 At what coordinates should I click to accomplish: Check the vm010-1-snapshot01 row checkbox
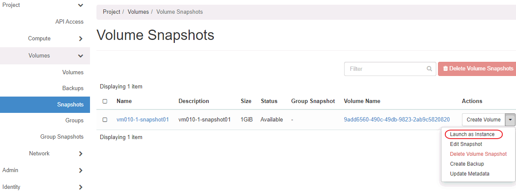(x=105, y=120)
